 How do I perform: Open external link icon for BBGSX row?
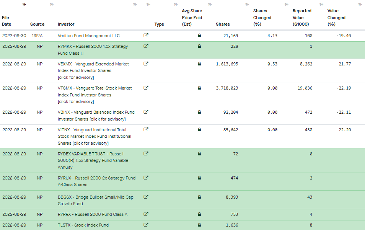[146, 197]
